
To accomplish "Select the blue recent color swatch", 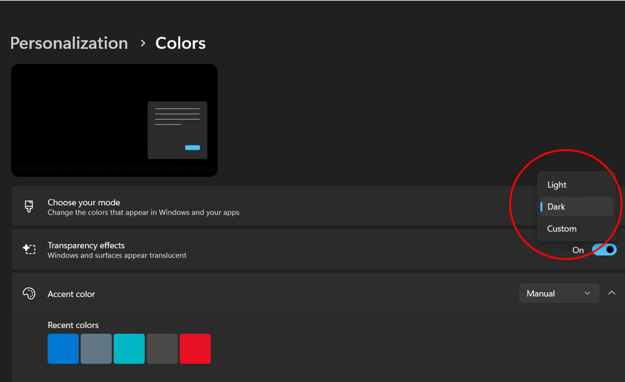I will [x=63, y=349].
